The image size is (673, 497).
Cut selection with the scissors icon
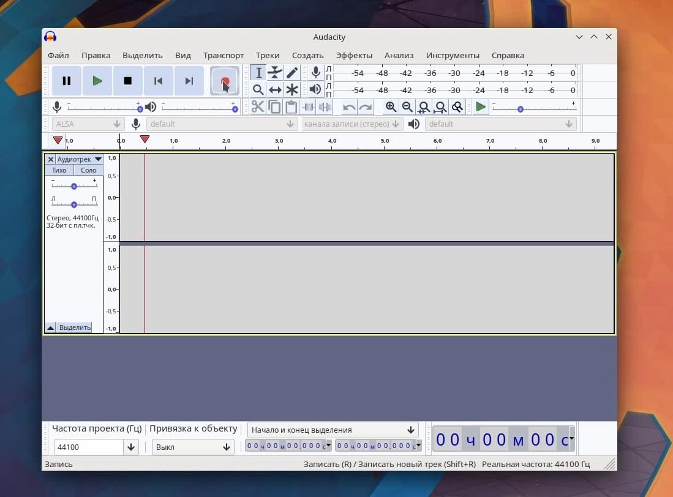258,106
